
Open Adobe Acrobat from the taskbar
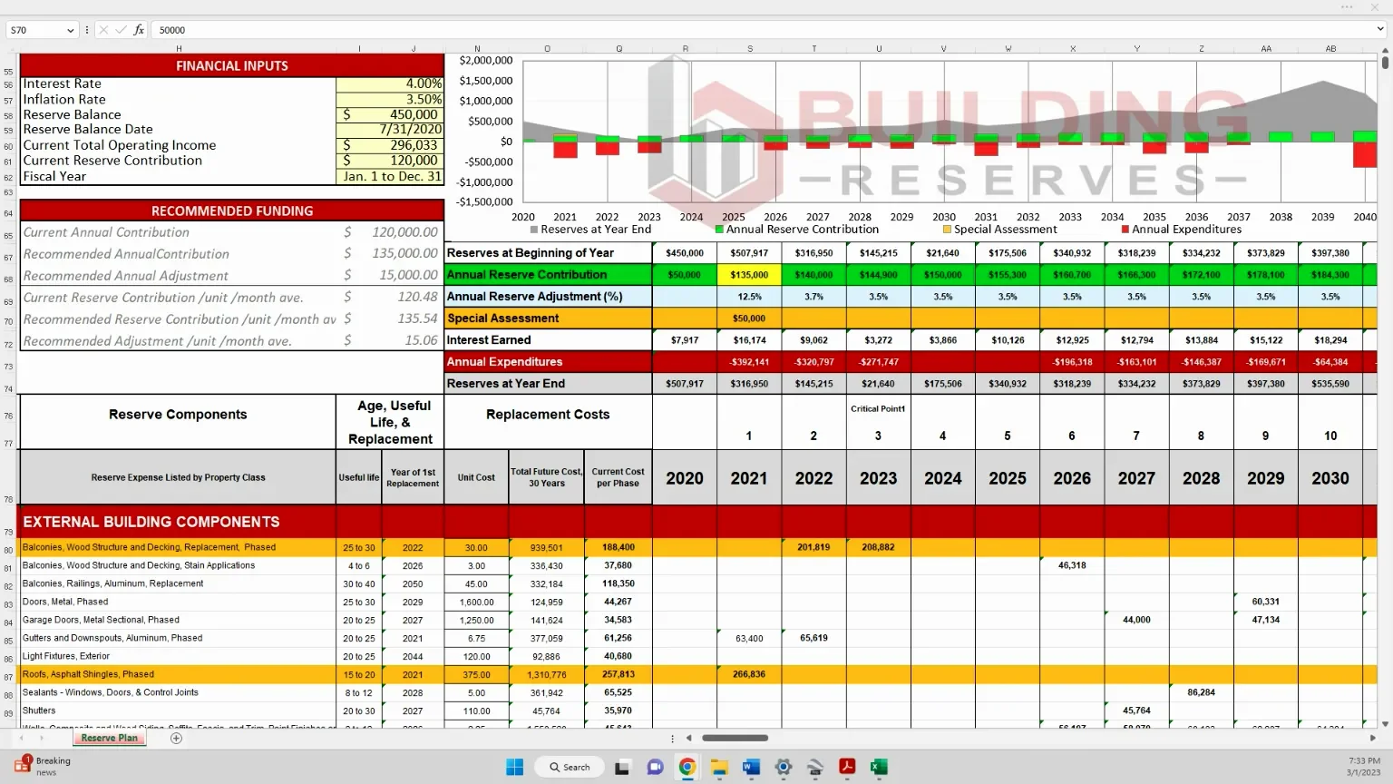pyautogui.click(x=847, y=767)
